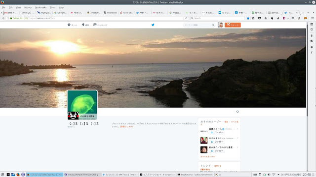Image resolution: width=316 pixels, height=177 pixels.
Task: Click the Twitter, Inc. site identity lock
Action: coord(19,18)
